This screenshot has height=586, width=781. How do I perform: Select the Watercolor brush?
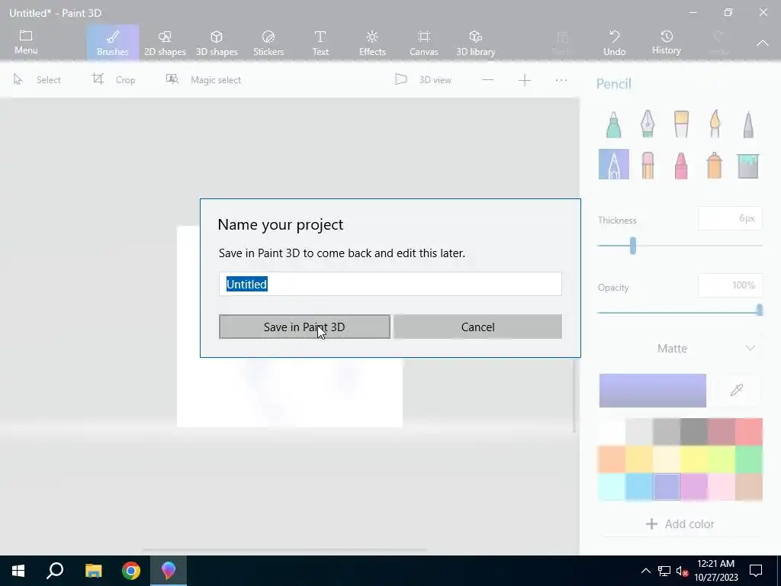coord(715,124)
